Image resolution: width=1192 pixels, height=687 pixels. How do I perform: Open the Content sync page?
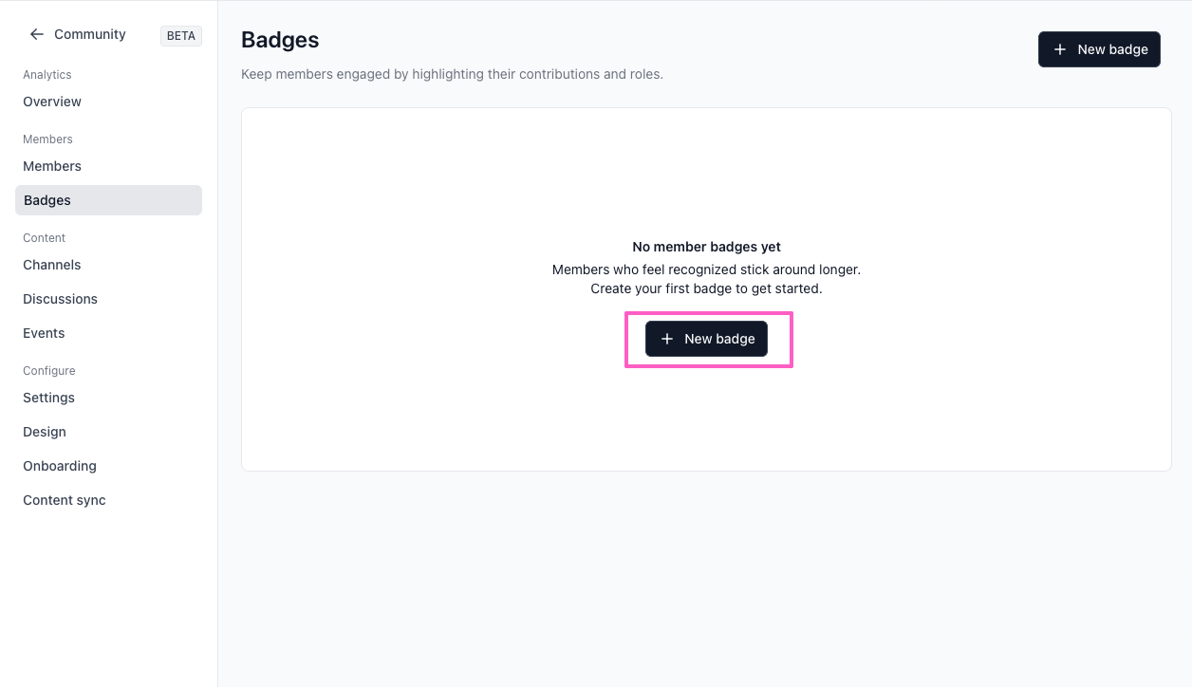coord(65,500)
